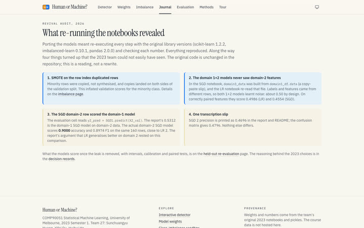
Task: Select heading 'What re-running the notebooks revealed'
Action: pyautogui.click(x=103, y=33)
